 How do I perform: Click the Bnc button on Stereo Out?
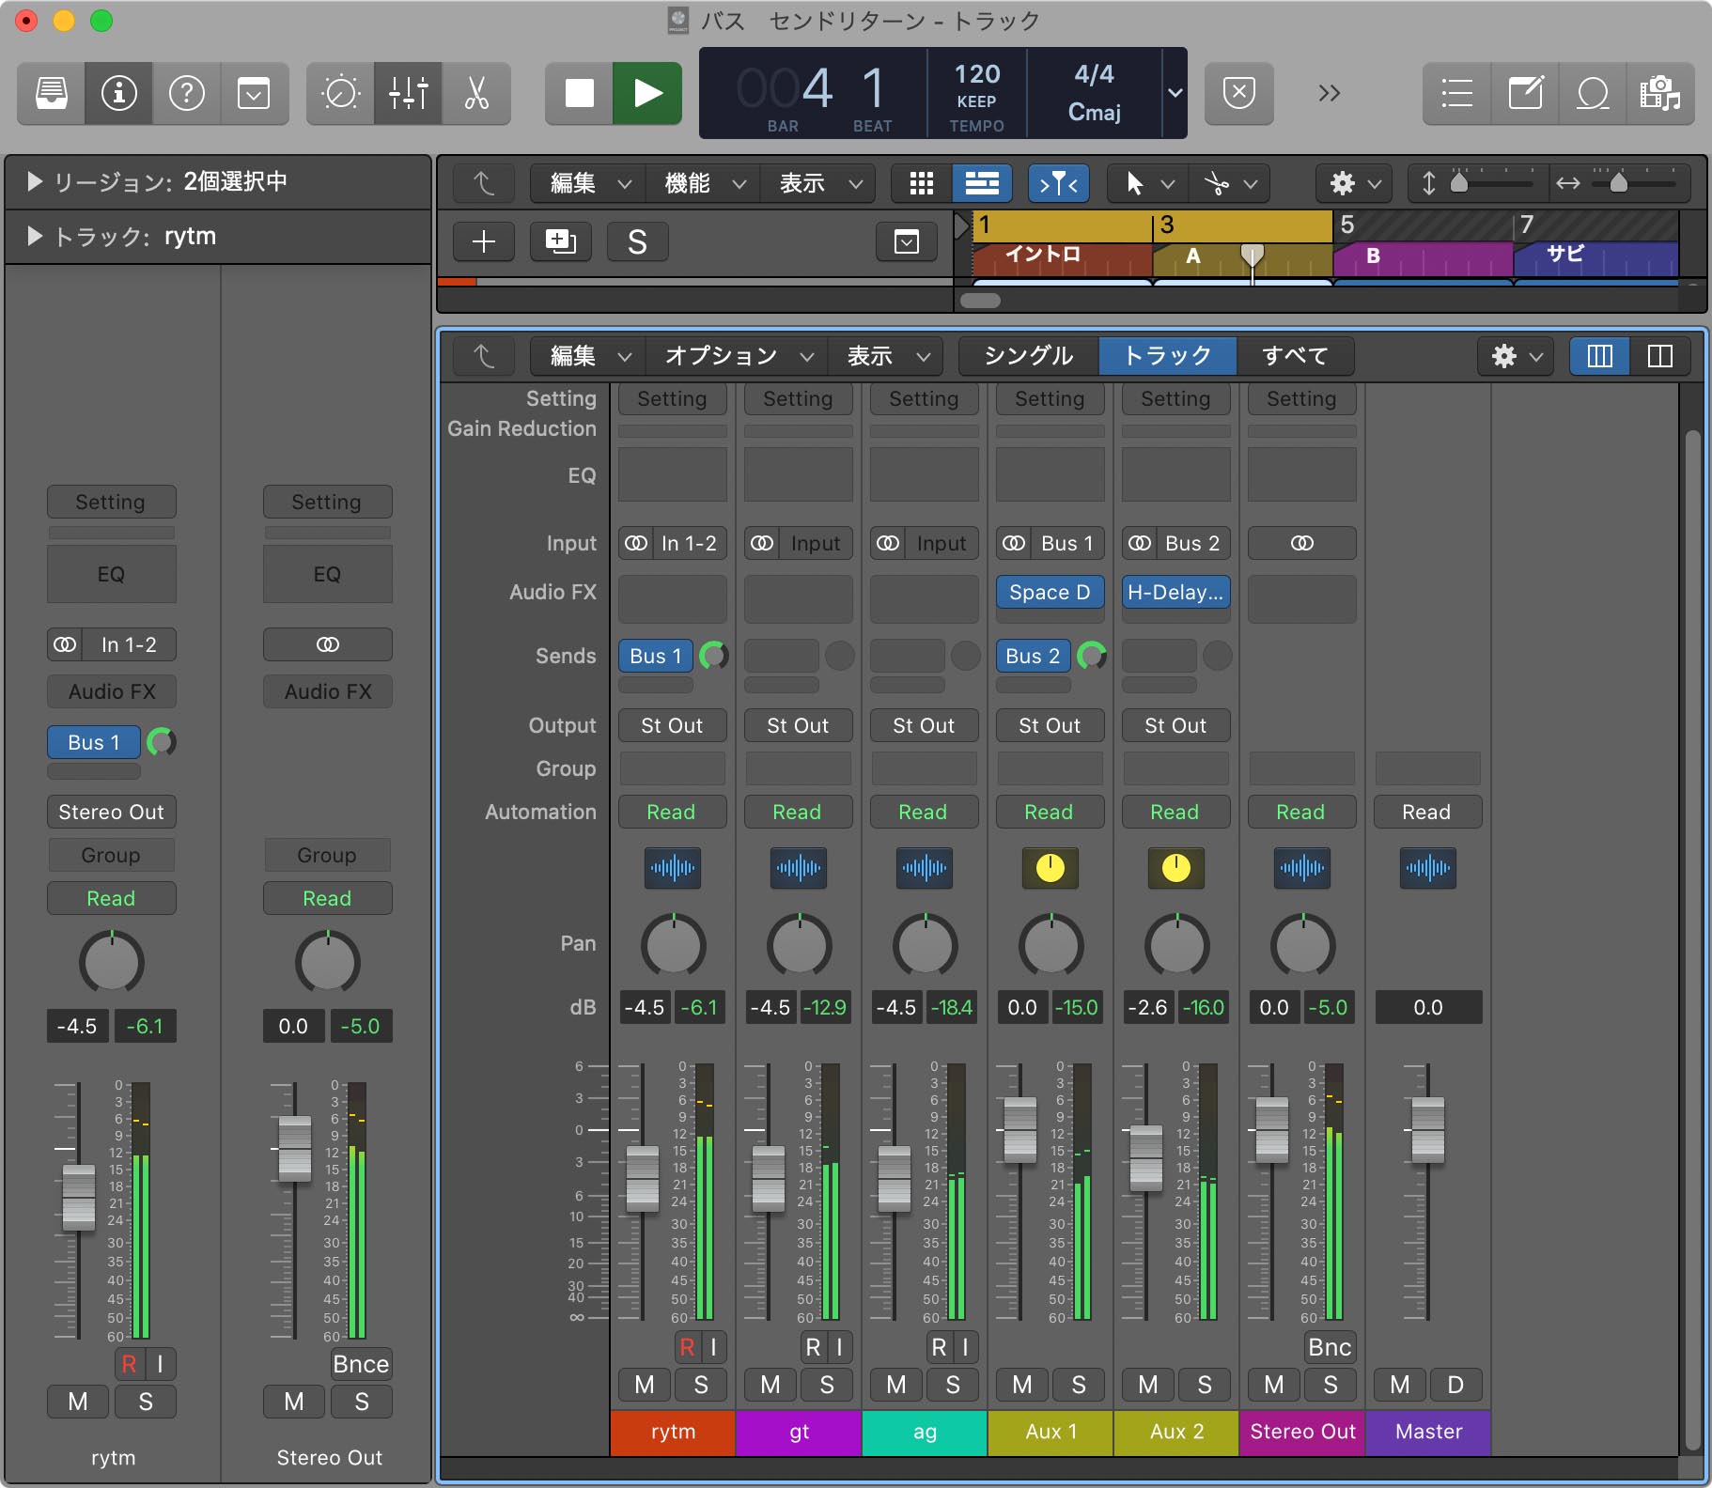[1330, 1347]
